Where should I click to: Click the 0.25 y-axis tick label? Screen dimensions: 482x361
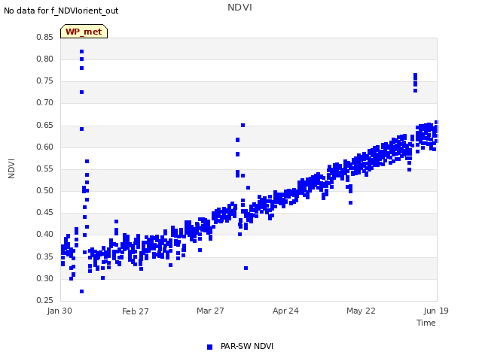(x=44, y=300)
